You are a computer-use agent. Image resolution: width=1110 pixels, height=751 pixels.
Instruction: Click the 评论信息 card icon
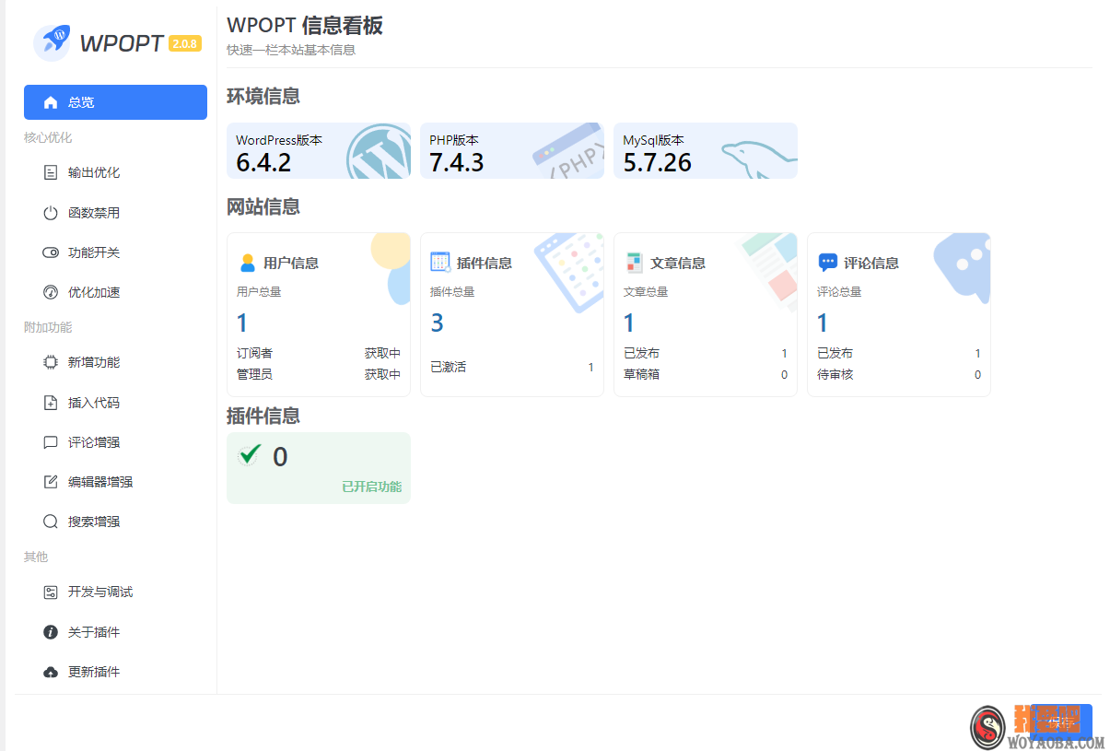tap(827, 262)
